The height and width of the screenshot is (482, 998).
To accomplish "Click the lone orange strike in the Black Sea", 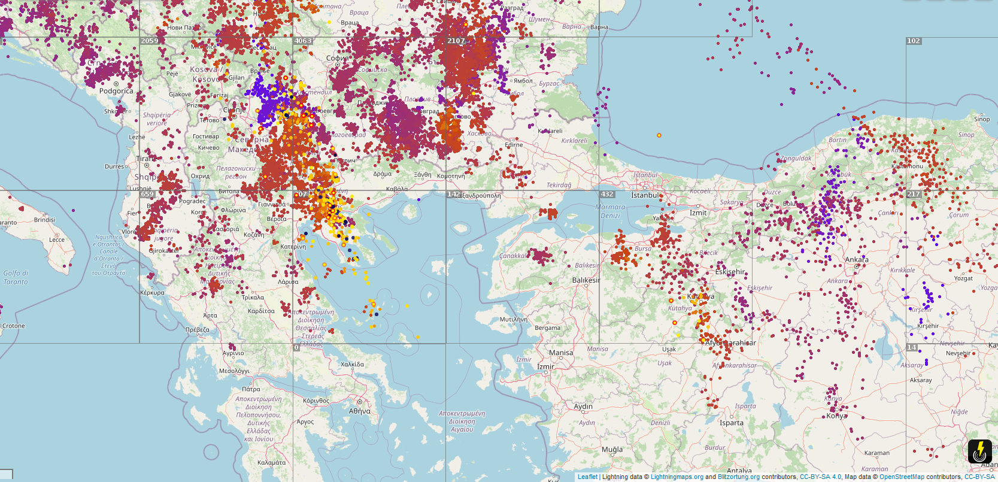I will 659,135.
